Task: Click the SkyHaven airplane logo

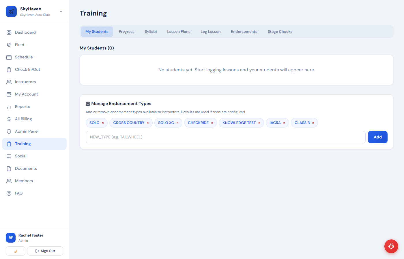Action: pos(11,12)
